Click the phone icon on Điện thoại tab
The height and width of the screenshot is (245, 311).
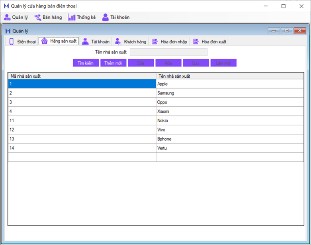coord(12,41)
